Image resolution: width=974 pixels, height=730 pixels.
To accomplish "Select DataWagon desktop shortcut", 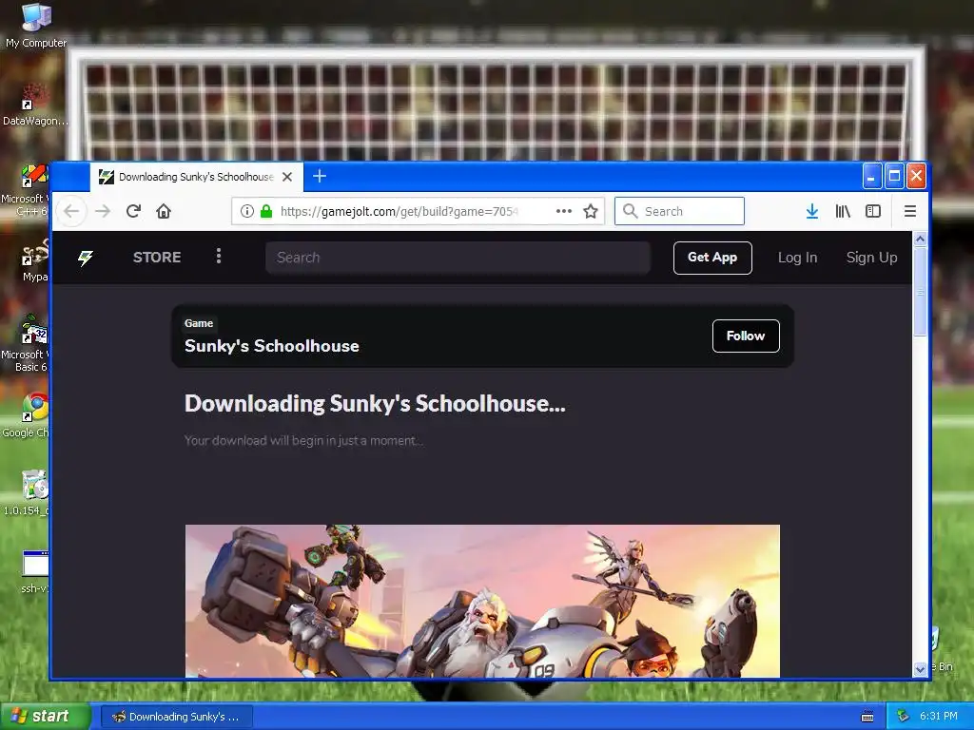I will (35, 106).
